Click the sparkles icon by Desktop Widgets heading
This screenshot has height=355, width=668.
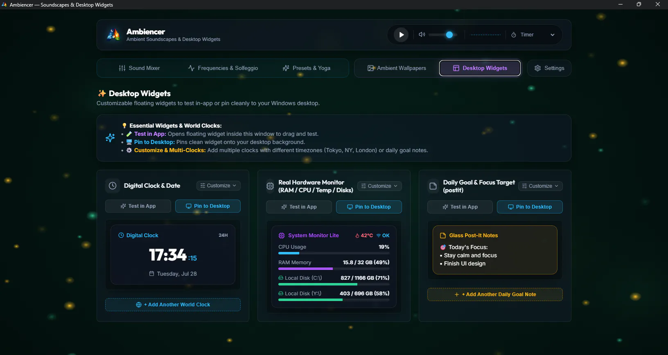point(102,93)
